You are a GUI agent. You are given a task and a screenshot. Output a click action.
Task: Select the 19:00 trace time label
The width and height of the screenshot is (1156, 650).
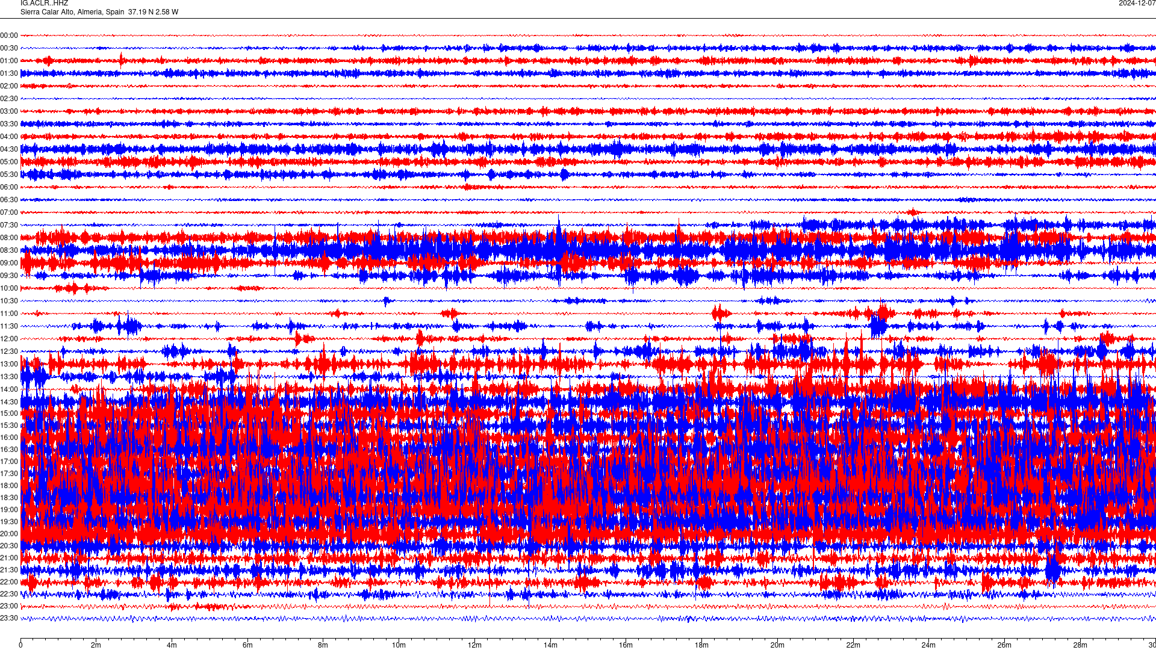tap(9, 510)
